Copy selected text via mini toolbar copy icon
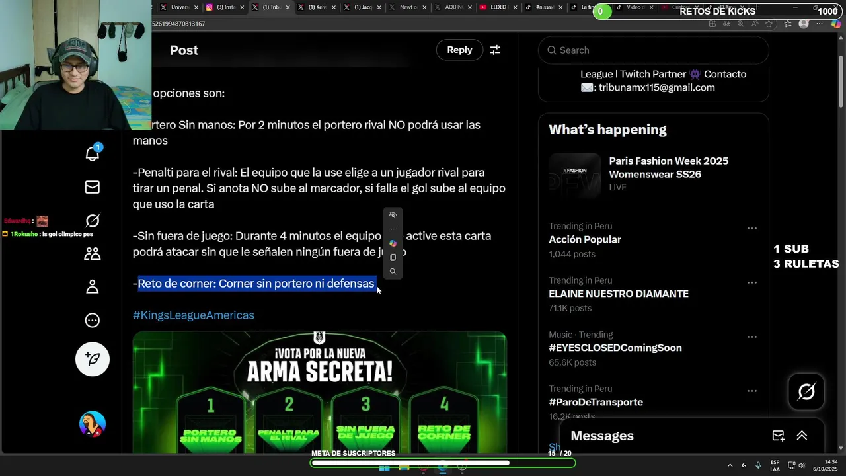The height and width of the screenshot is (476, 846). pos(393,257)
